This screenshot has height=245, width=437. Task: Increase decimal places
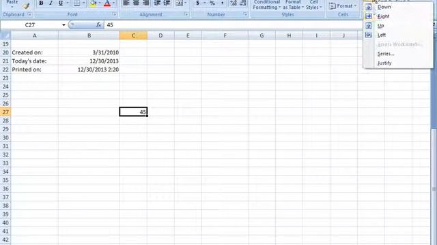234,3
